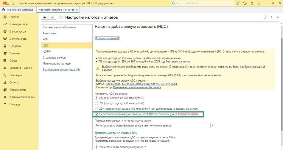The image size is (283, 150).
Task: Copy link to this page icon
Action: pos(265,17)
